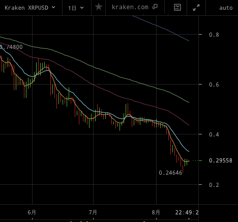Click the 8月 date axis label

pos(156,212)
